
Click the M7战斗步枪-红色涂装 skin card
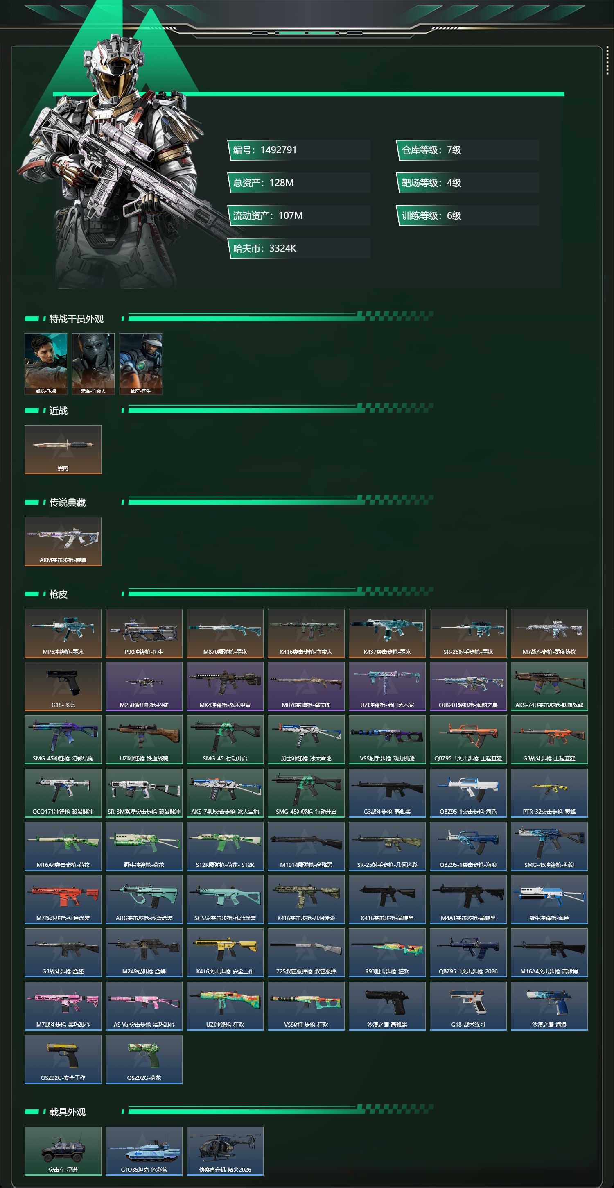coord(63,899)
